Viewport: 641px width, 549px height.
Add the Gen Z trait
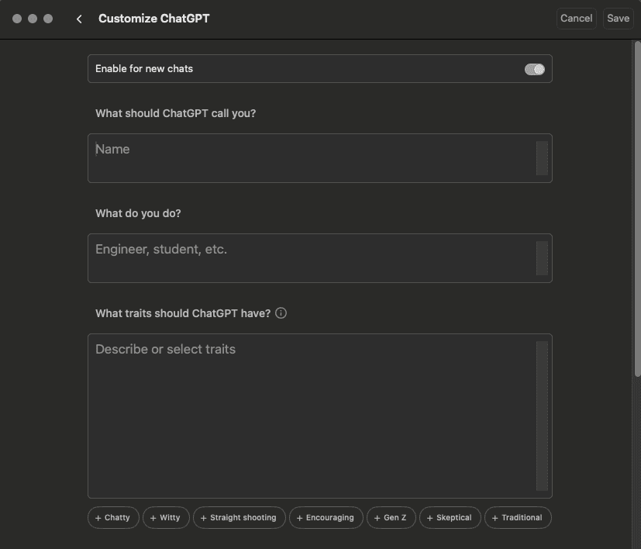391,517
